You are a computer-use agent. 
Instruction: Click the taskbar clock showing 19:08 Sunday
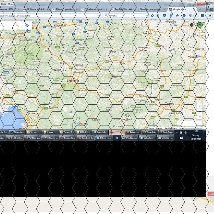click(x=196, y=135)
